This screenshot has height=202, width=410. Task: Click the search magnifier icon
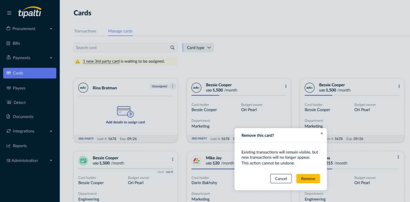tap(172, 48)
